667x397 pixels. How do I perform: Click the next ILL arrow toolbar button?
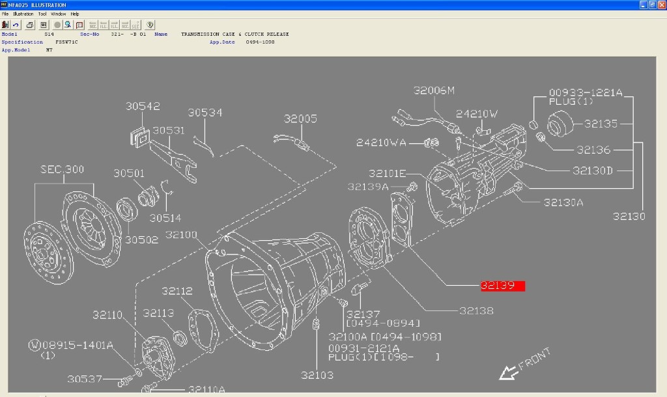(x=115, y=25)
